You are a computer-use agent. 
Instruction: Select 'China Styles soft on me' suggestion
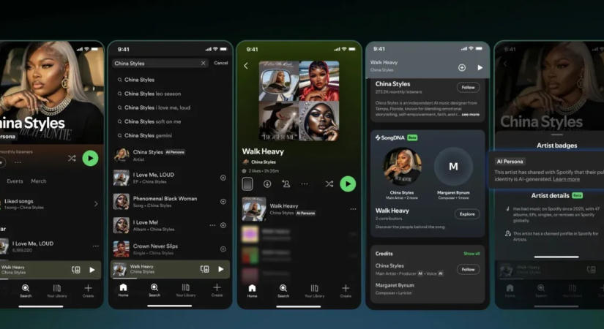click(x=149, y=121)
